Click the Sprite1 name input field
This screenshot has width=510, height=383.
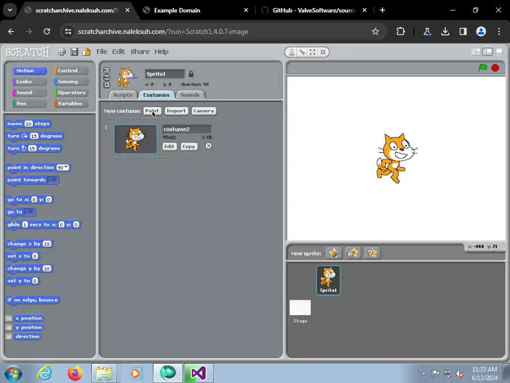click(164, 74)
